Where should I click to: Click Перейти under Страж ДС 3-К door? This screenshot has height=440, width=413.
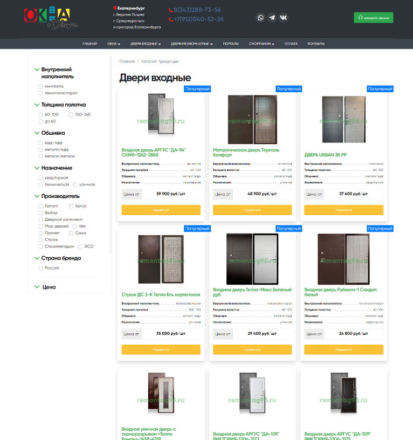[x=161, y=349]
